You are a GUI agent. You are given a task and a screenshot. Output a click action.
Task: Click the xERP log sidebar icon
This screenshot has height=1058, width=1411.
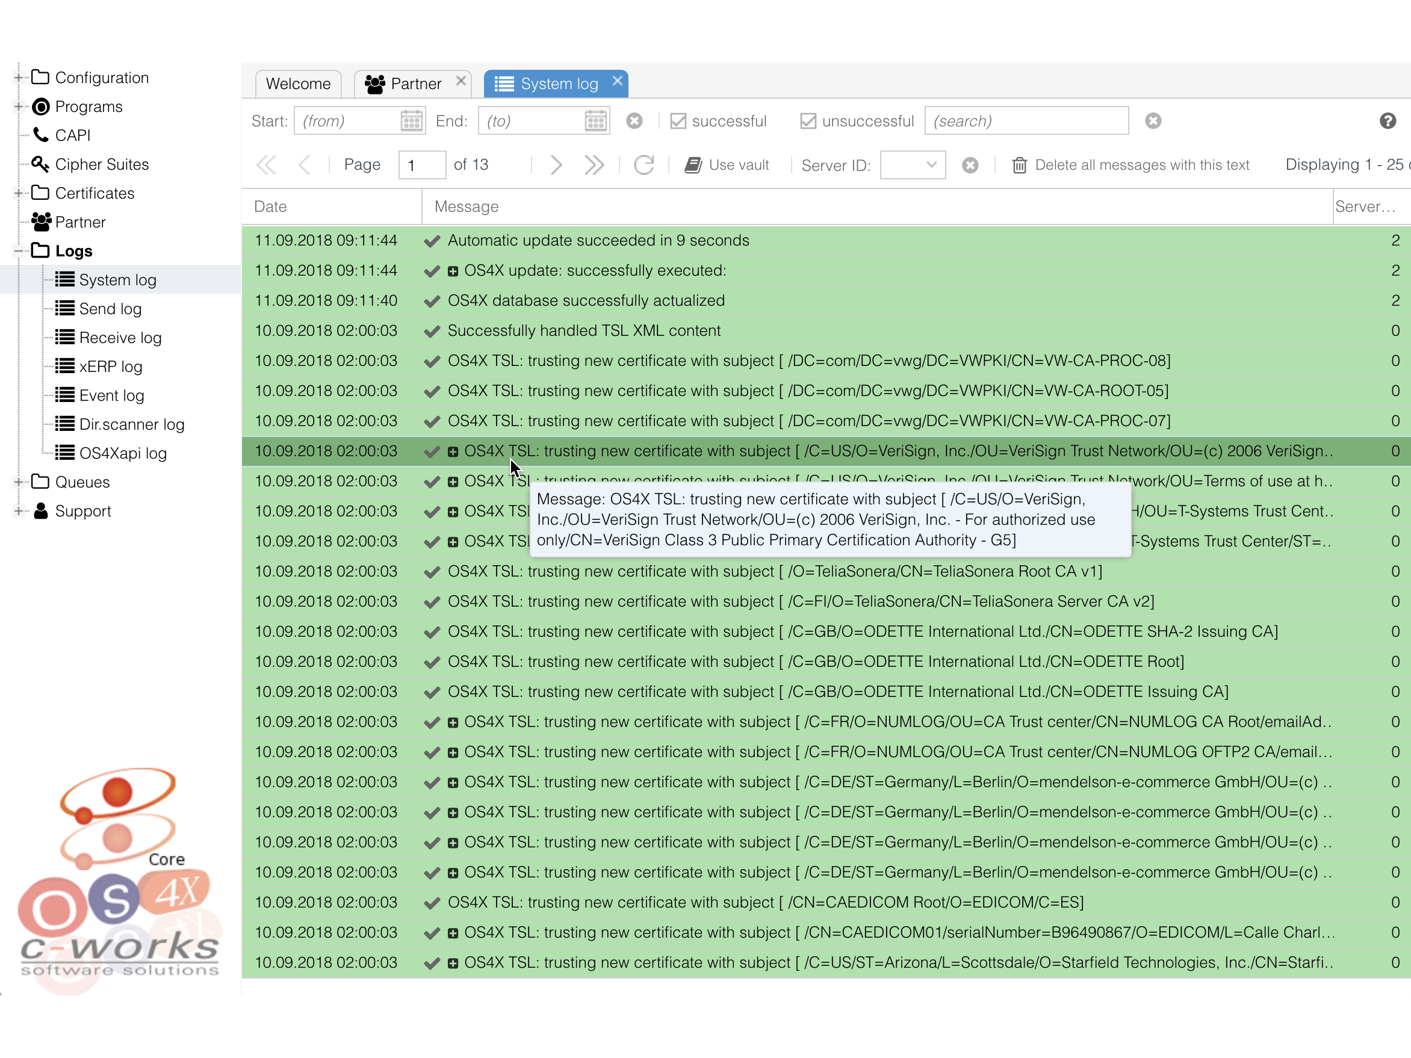coord(64,366)
